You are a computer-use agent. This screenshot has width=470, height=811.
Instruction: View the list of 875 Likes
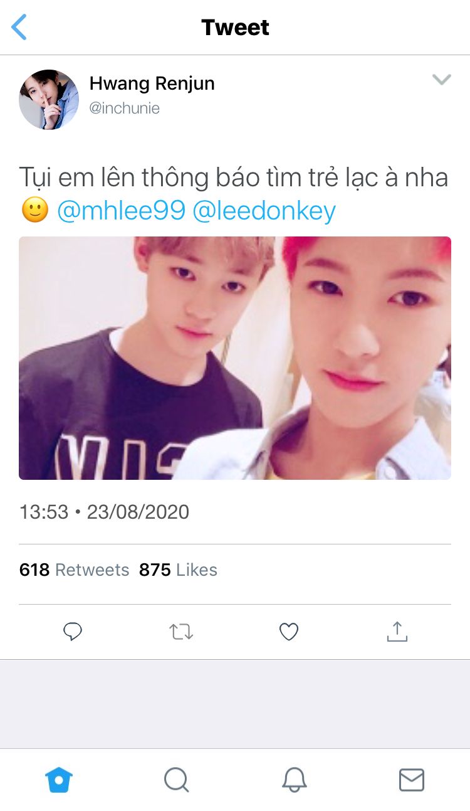pos(178,570)
